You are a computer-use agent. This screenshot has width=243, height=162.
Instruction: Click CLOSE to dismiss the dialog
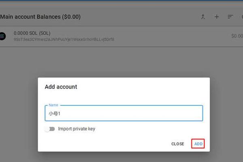click(178, 144)
